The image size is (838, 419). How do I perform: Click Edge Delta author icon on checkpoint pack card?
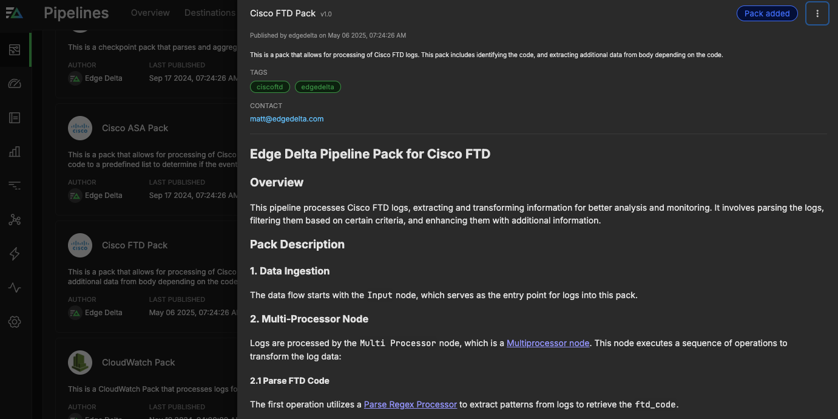click(x=75, y=78)
